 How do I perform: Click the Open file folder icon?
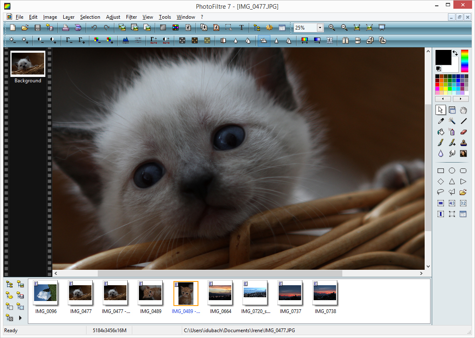pyautogui.click(x=25, y=27)
